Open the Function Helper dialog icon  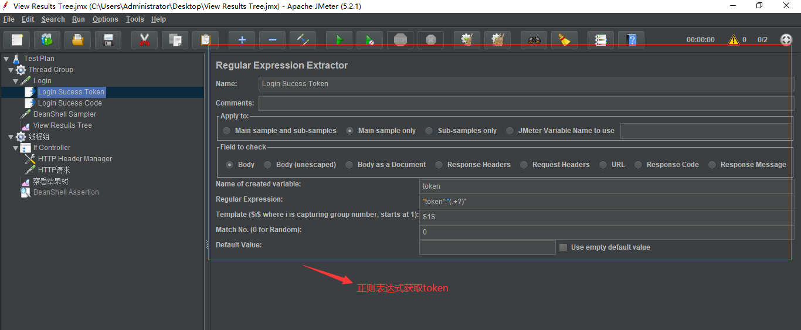click(x=600, y=40)
